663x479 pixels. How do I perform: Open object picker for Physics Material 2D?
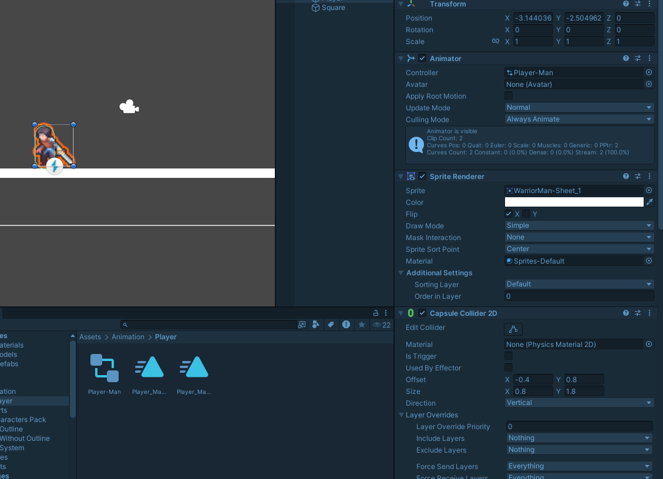coord(649,344)
